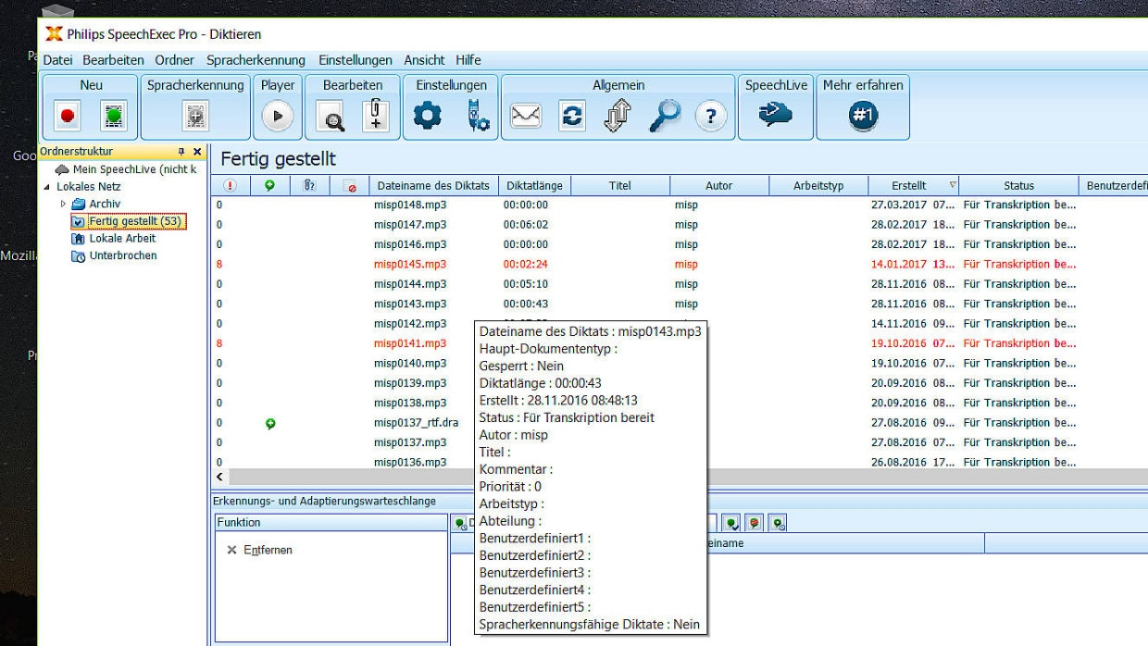Select the Unterbrochen folder
The width and height of the screenshot is (1148, 646).
click(x=122, y=255)
